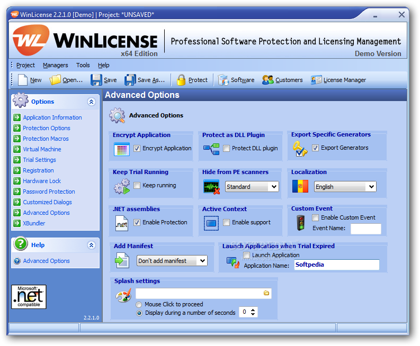Click the Encrypt Application grid icon

(122, 149)
